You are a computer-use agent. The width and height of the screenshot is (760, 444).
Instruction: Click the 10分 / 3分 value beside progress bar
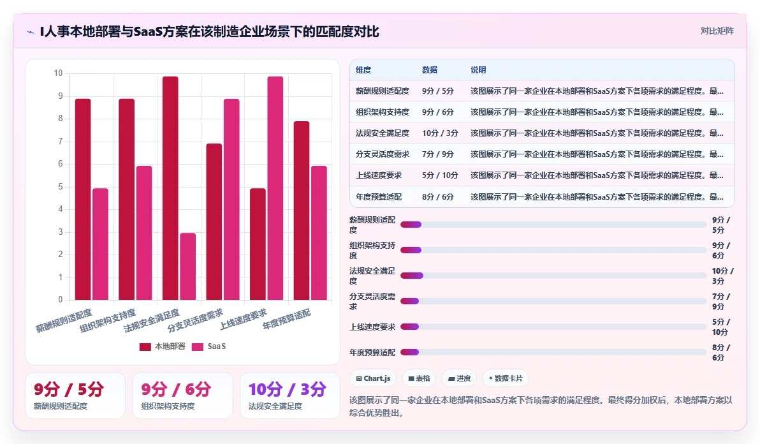coord(722,276)
